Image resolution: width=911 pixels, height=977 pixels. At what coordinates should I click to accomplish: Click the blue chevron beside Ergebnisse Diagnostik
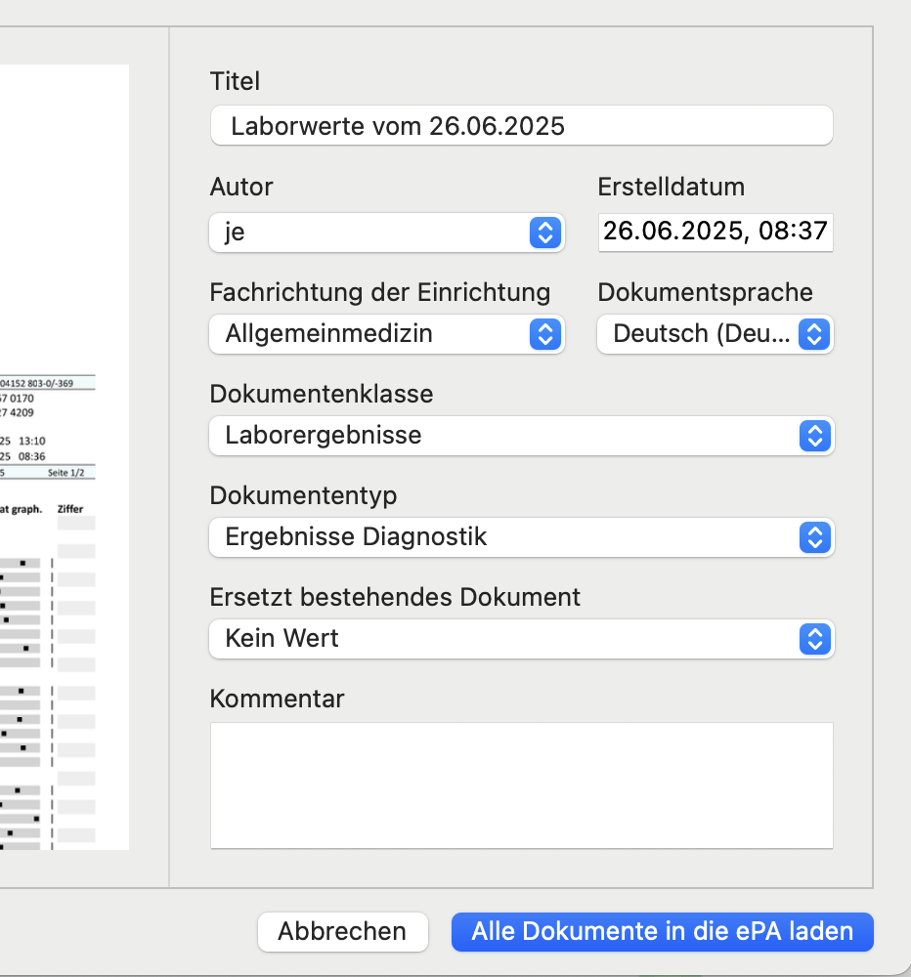pyautogui.click(x=815, y=537)
